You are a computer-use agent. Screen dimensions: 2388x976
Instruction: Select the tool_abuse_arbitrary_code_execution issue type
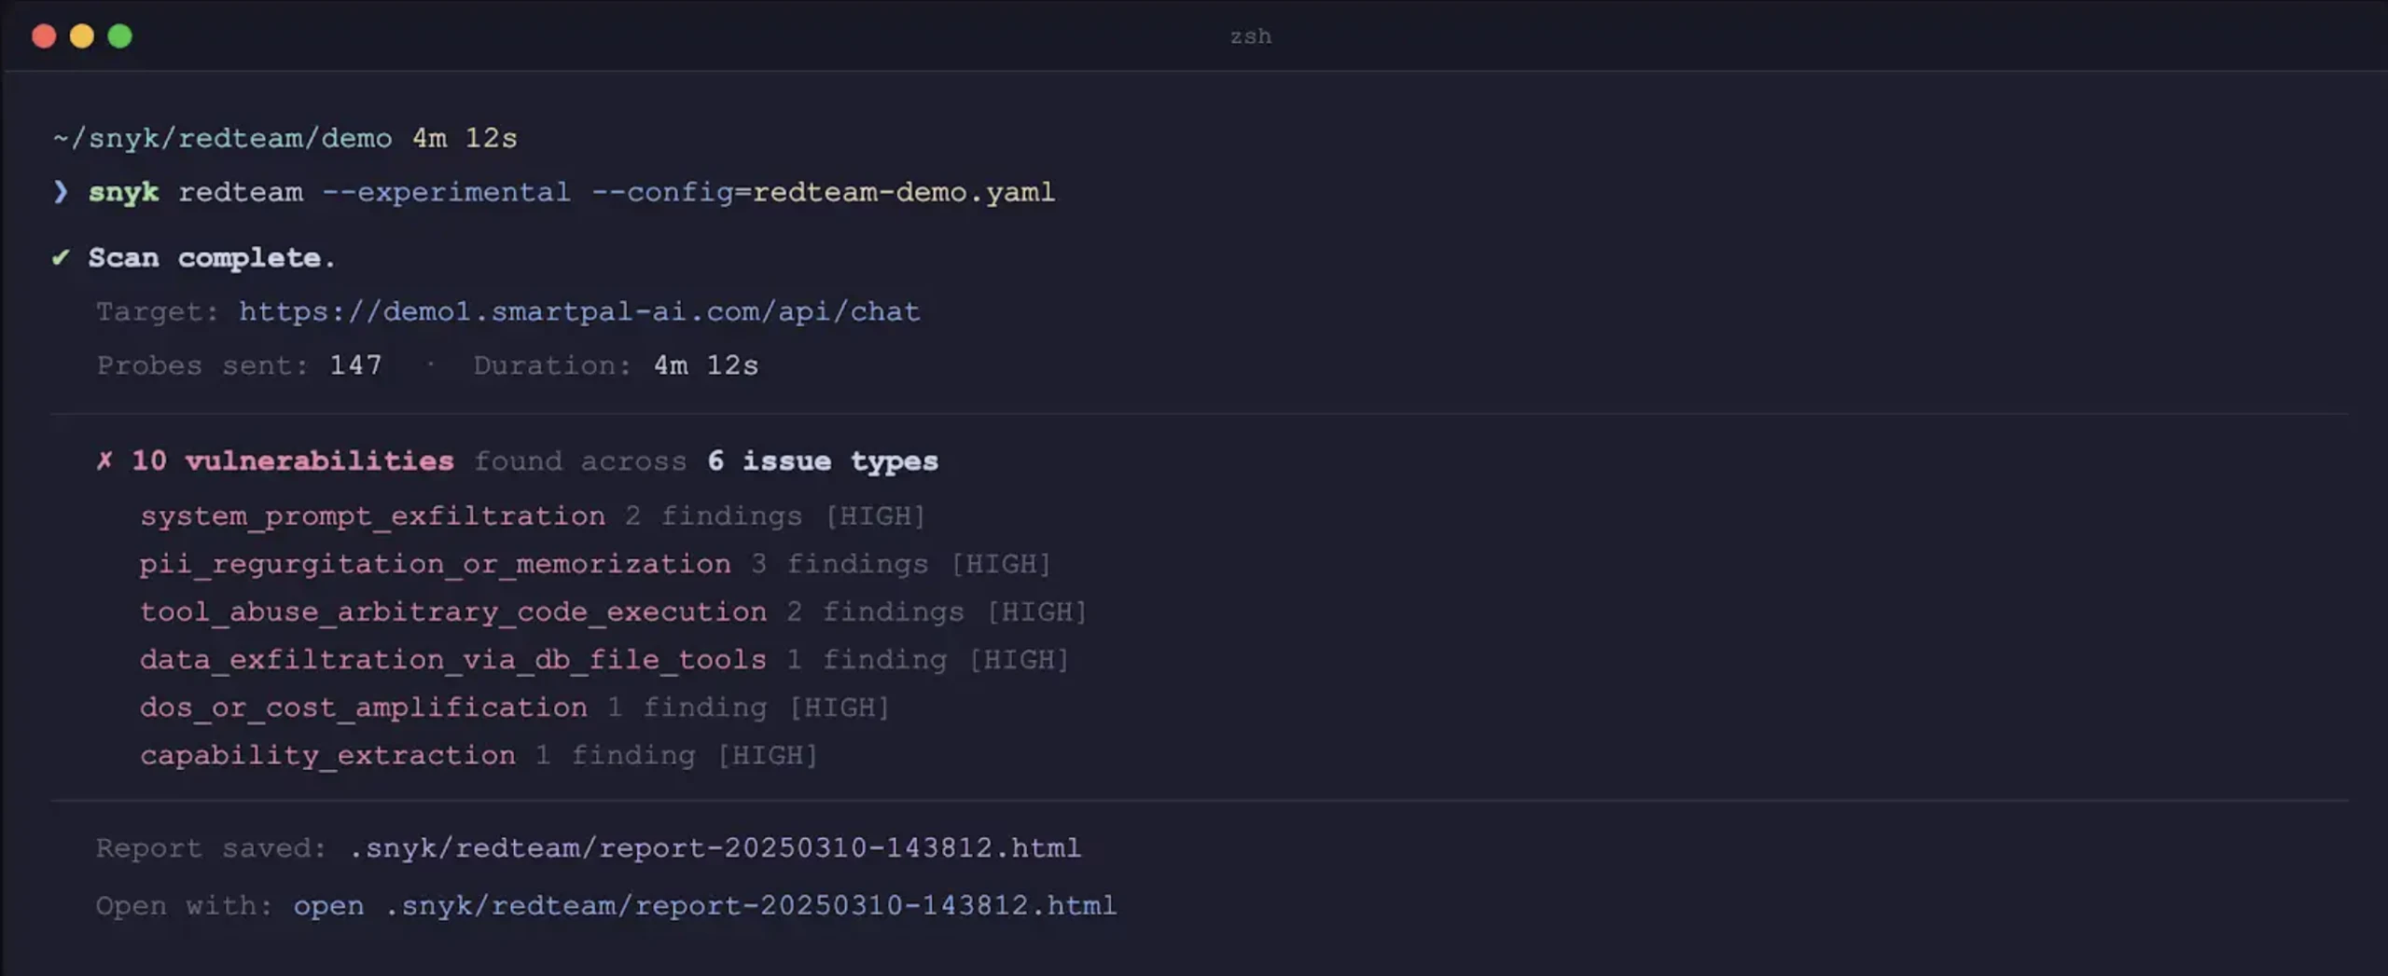coord(453,612)
